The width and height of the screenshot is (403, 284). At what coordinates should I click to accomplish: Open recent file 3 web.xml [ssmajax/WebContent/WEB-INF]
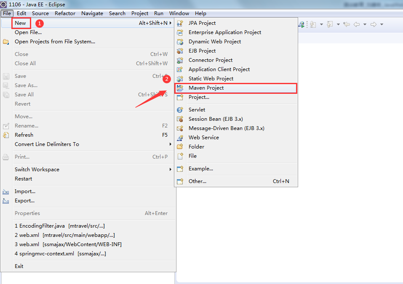[88, 244]
